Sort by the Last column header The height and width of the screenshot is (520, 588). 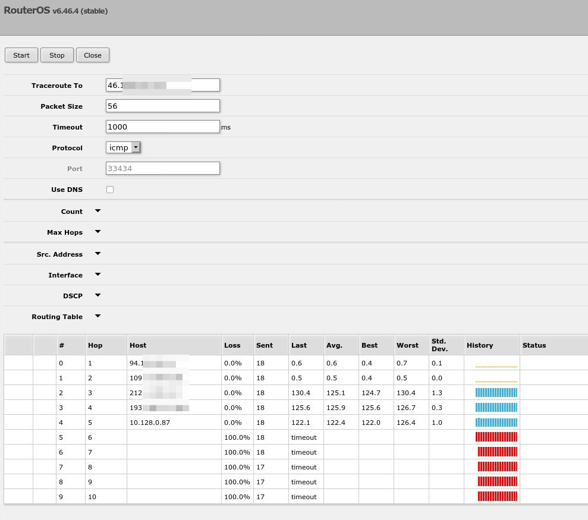tap(306, 345)
